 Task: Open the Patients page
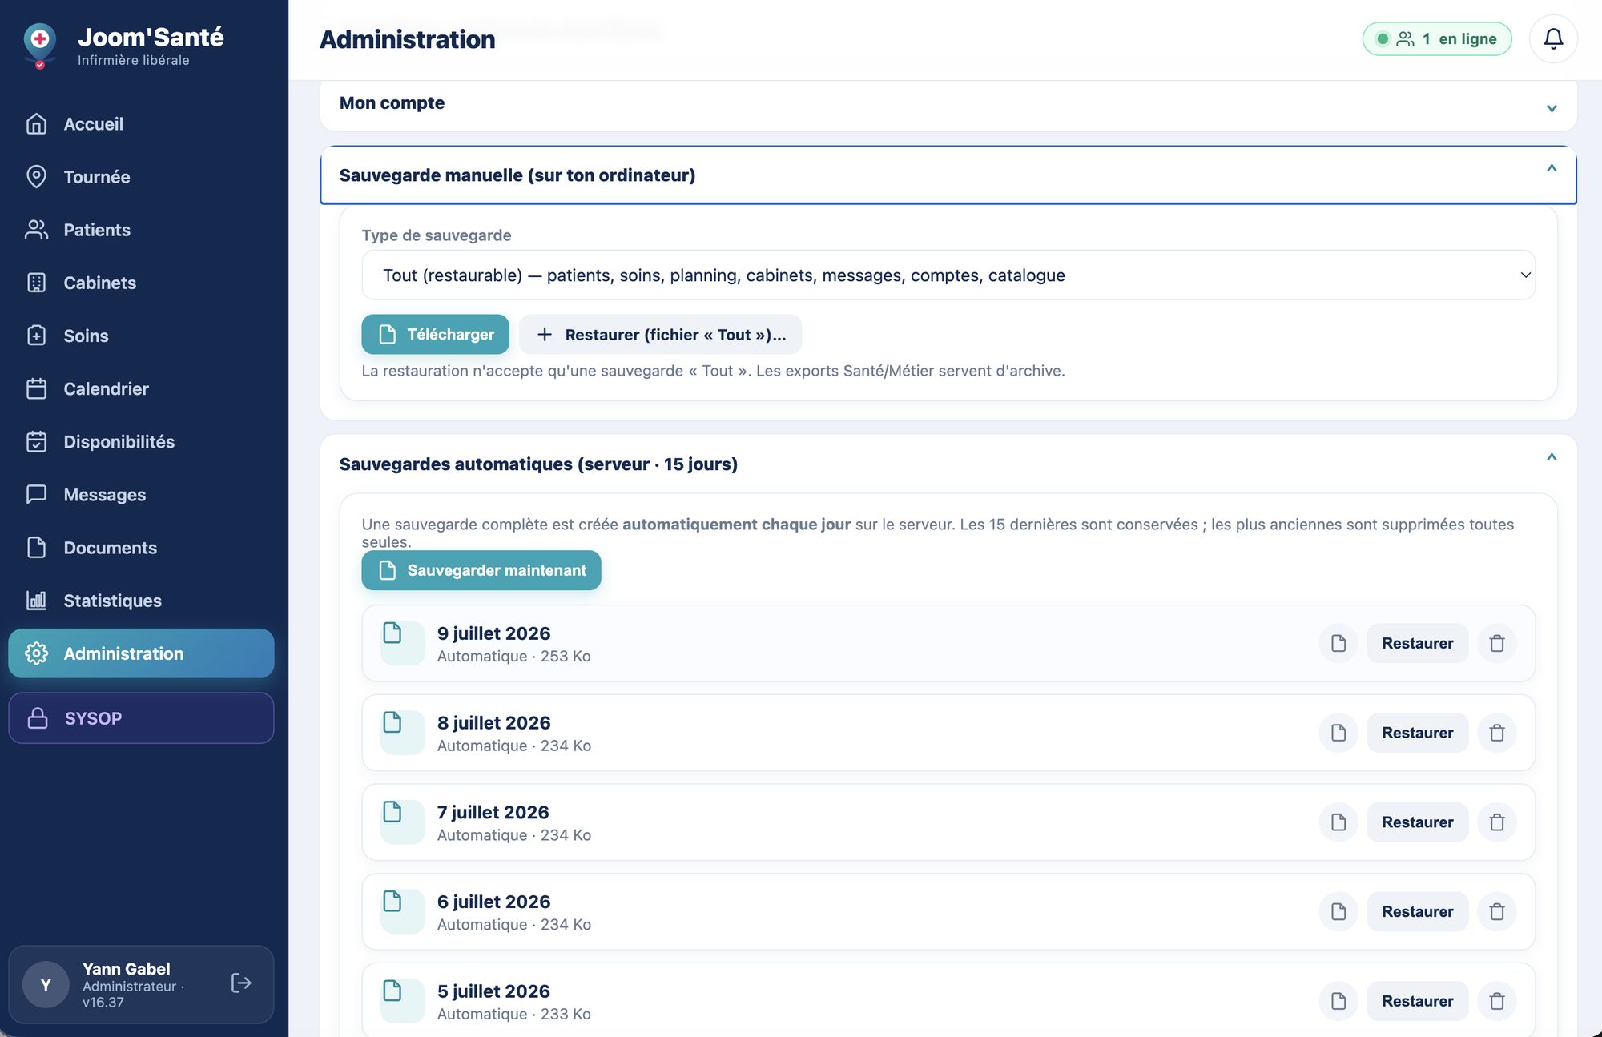point(141,230)
